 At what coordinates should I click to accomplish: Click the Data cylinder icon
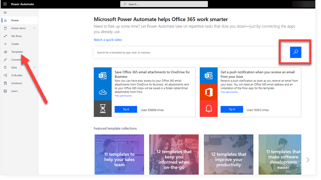coord(5,67)
